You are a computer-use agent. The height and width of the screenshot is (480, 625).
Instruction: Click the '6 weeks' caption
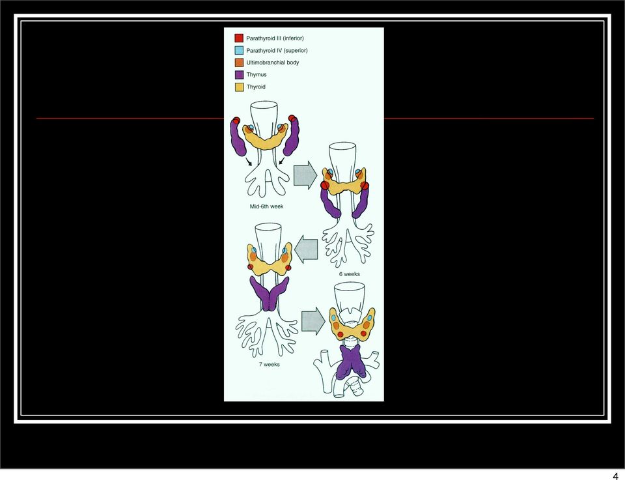(350, 274)
